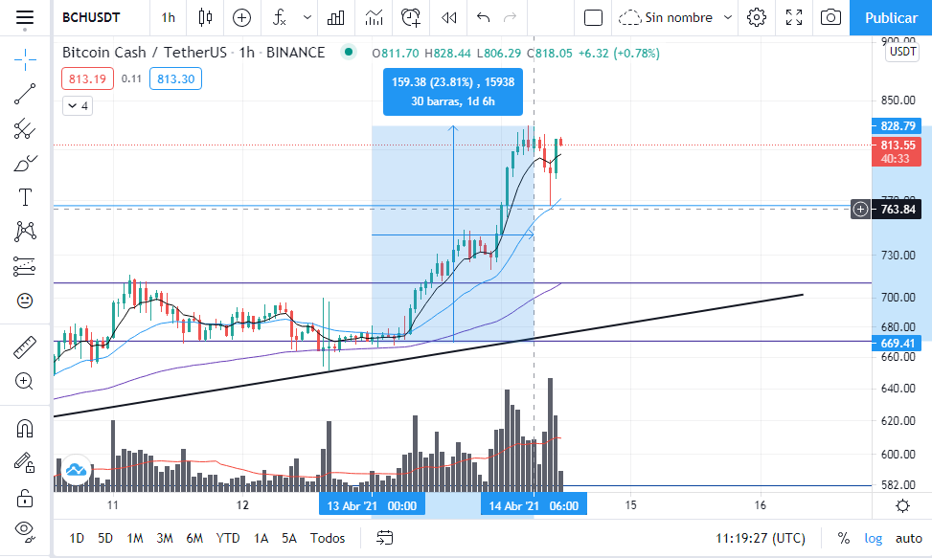Change the 1h timeframe interval
932x558 pixels.
point(169,18)
